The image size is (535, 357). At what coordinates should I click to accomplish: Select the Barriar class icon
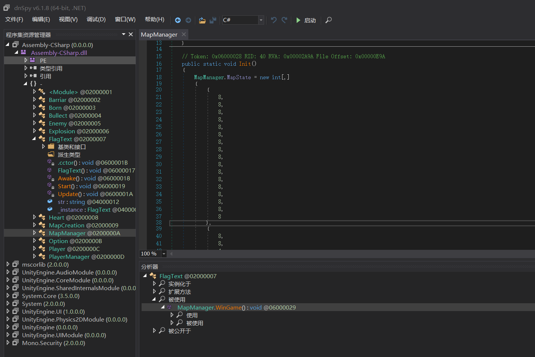pyautogui.click(x=42, y=100)
